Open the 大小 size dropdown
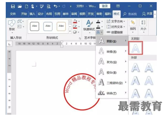The image size is (164, 118). 143,26
